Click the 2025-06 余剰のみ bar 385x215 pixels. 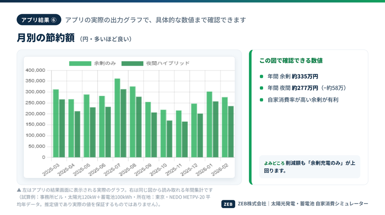(102, 127)
